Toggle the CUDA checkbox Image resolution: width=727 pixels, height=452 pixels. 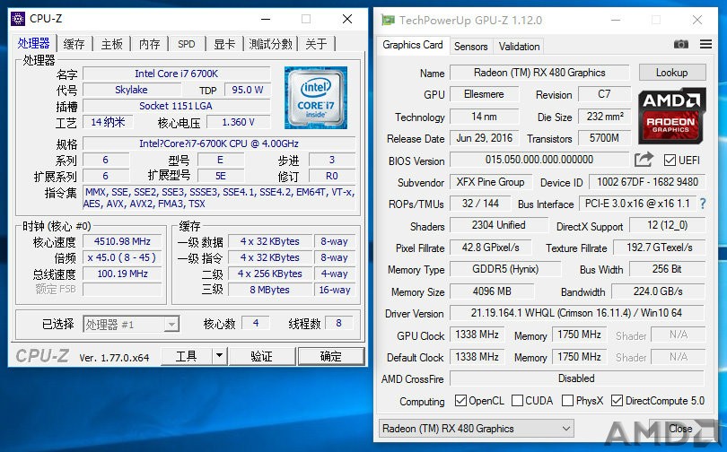517,401
